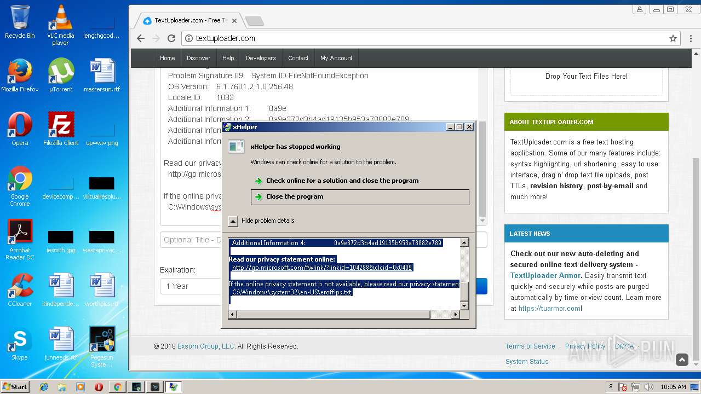The image size is (701, 394).
Task: Open a new Chrome tab
Action: [254, 21]
